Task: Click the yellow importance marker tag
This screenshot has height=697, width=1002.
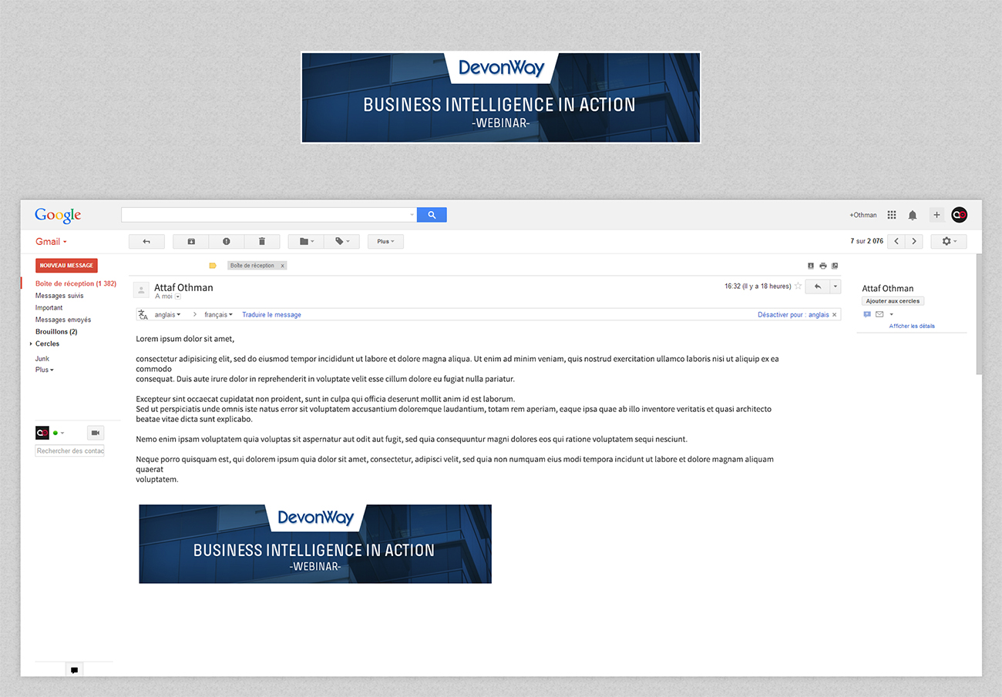Action: point(213,266)
